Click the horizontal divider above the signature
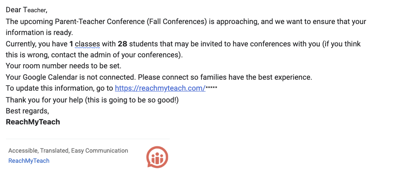Screen dimensions: 408x175 tap(87, 139)
